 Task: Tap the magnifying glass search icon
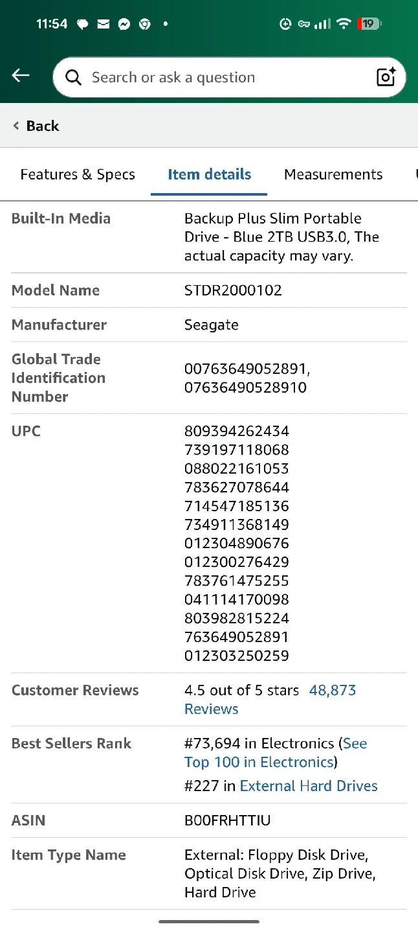pos(74,78)
